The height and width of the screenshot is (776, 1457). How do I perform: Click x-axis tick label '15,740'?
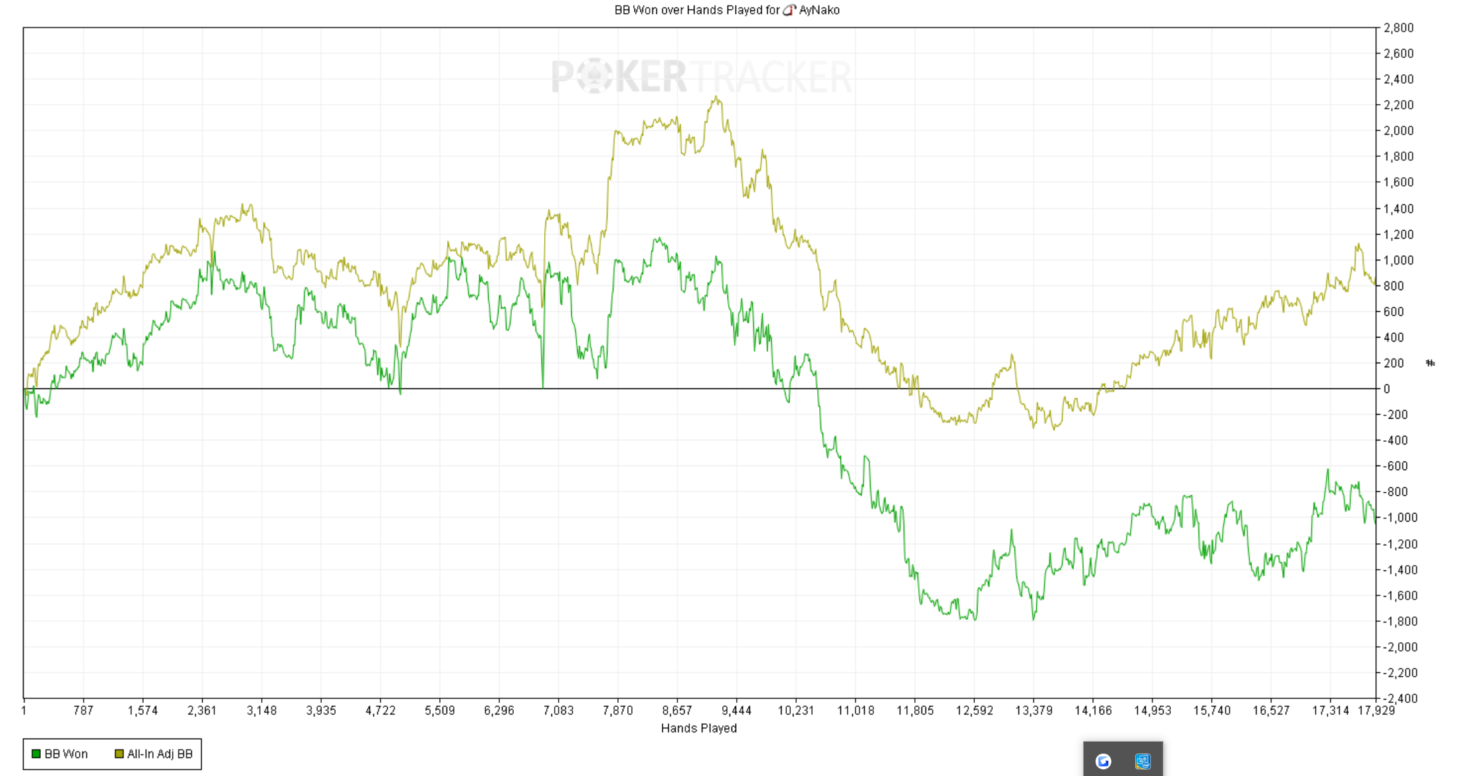point(1212,710)
